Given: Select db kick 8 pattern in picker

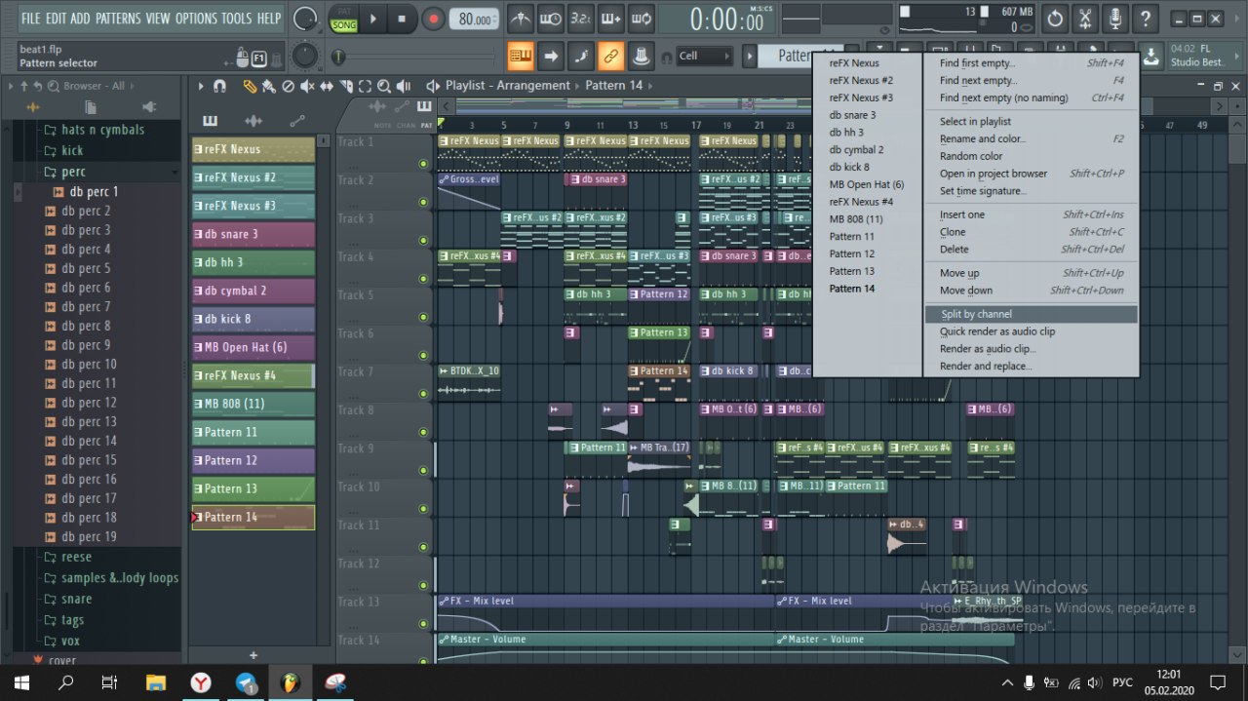Looking at the screenshot, I should [253, 320].
